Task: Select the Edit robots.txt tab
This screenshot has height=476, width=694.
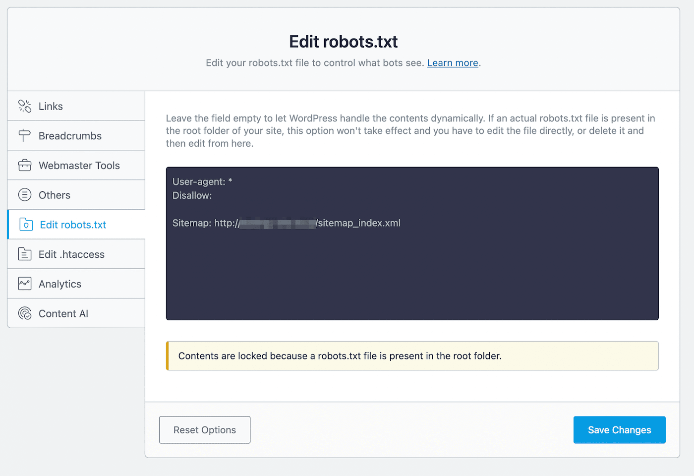Action: tap(72, 225)
